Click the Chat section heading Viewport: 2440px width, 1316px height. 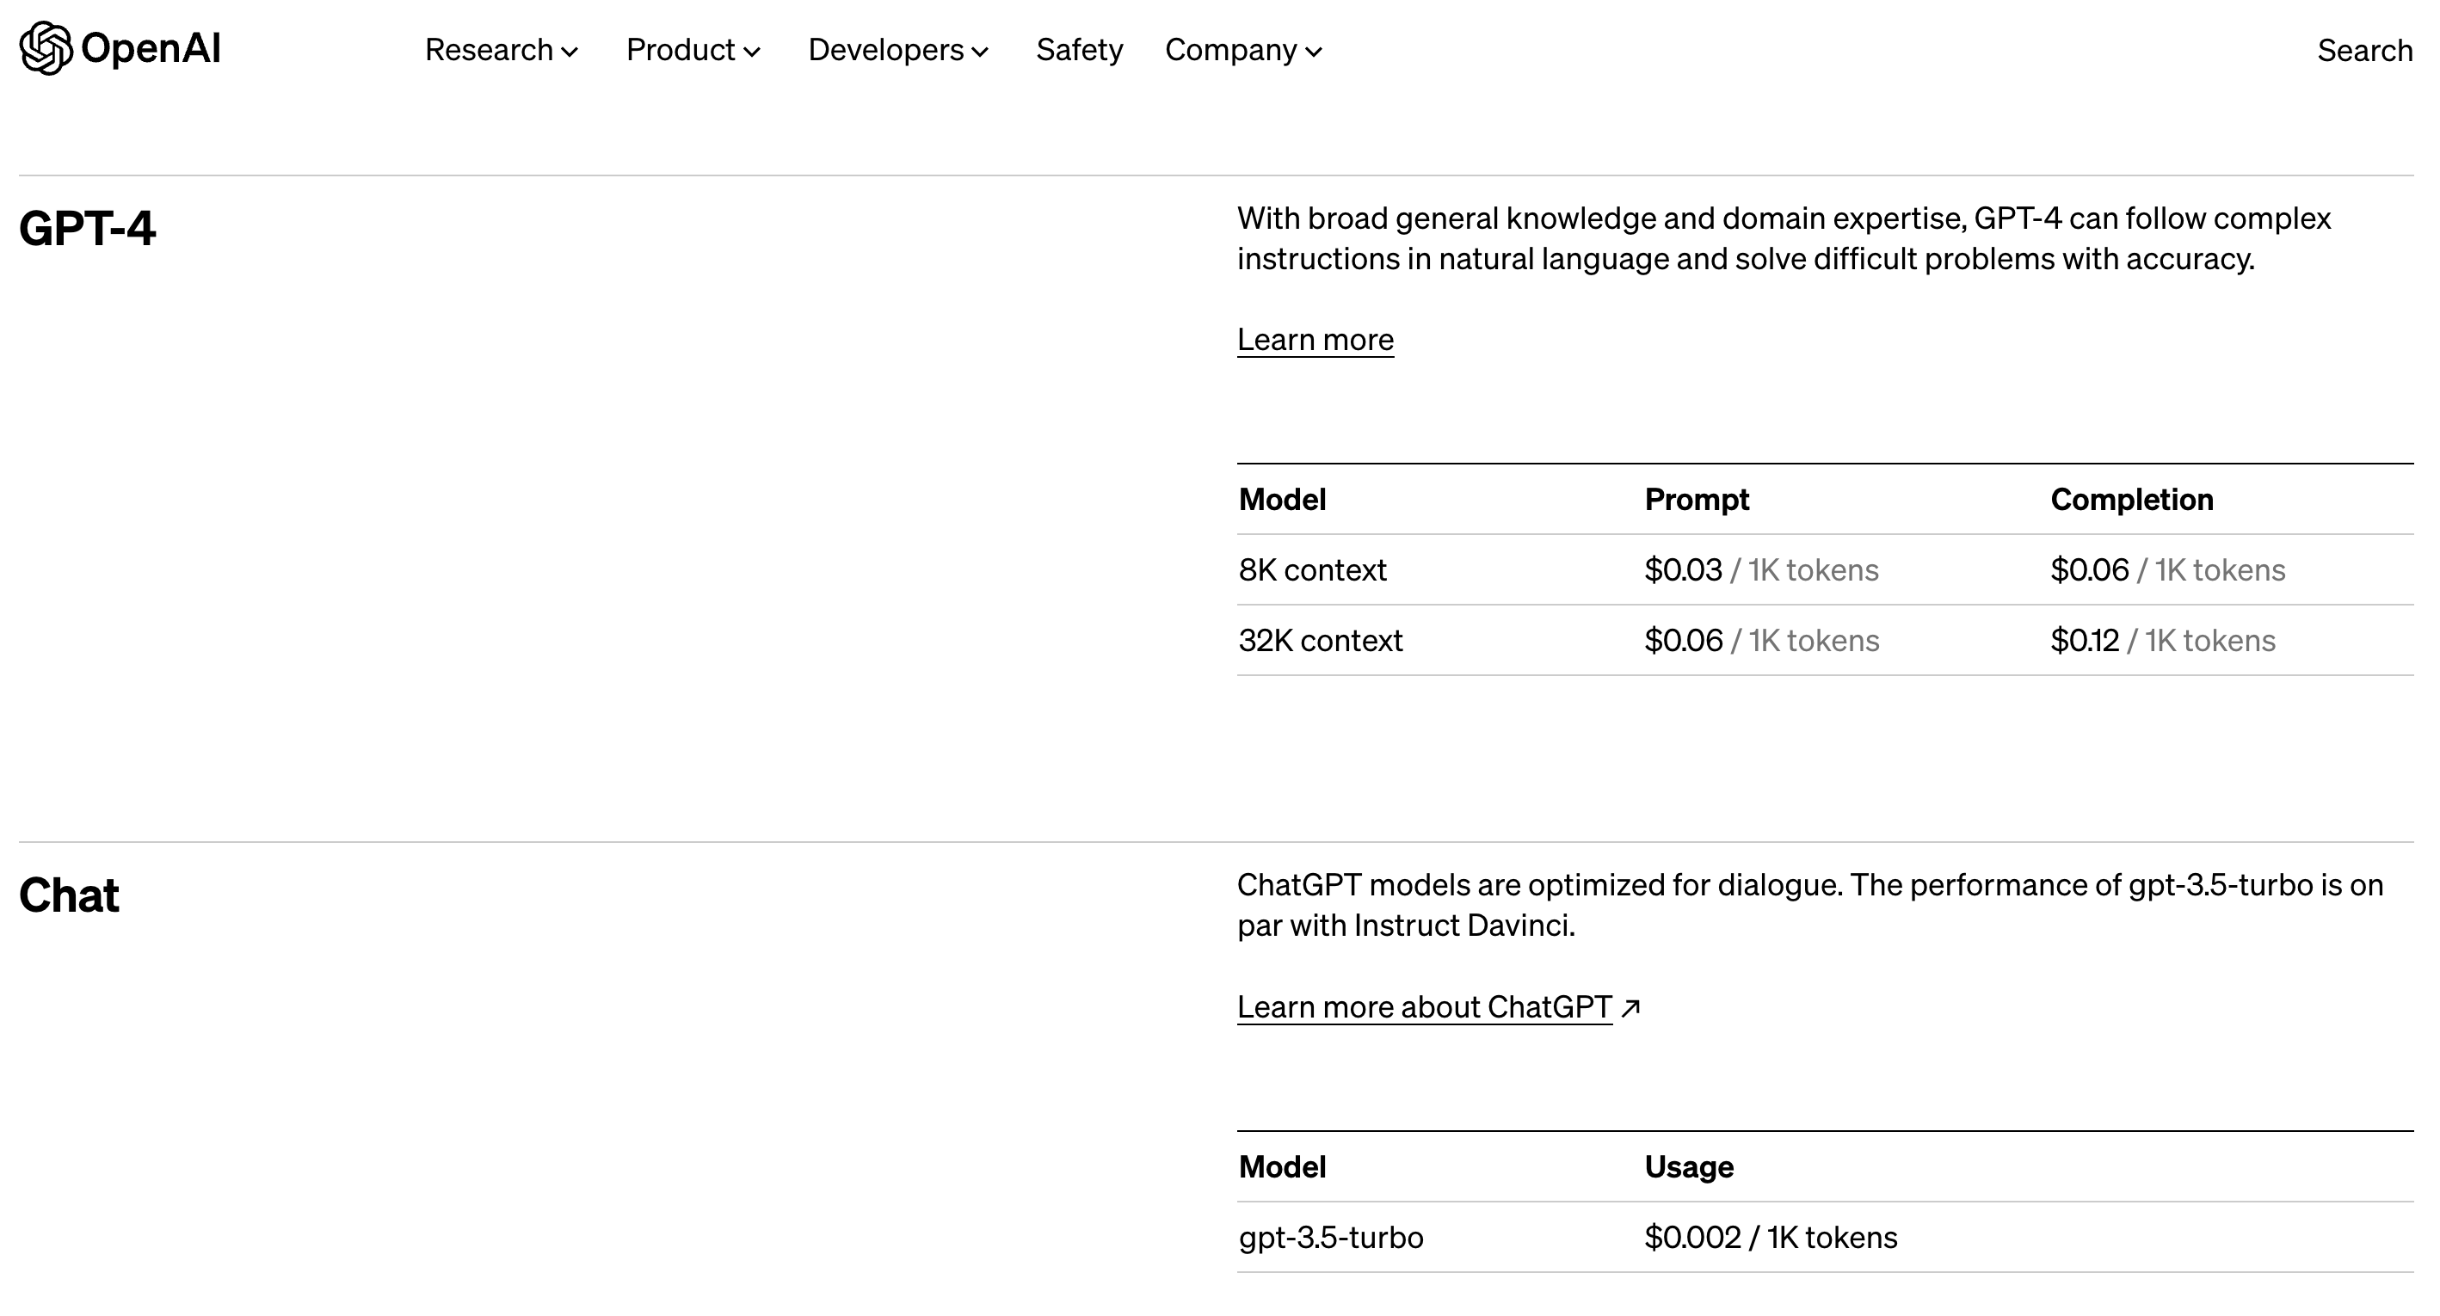click(69, 895)
